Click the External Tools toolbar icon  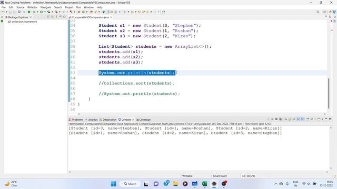pyautogui.click(x=56, y=12)
